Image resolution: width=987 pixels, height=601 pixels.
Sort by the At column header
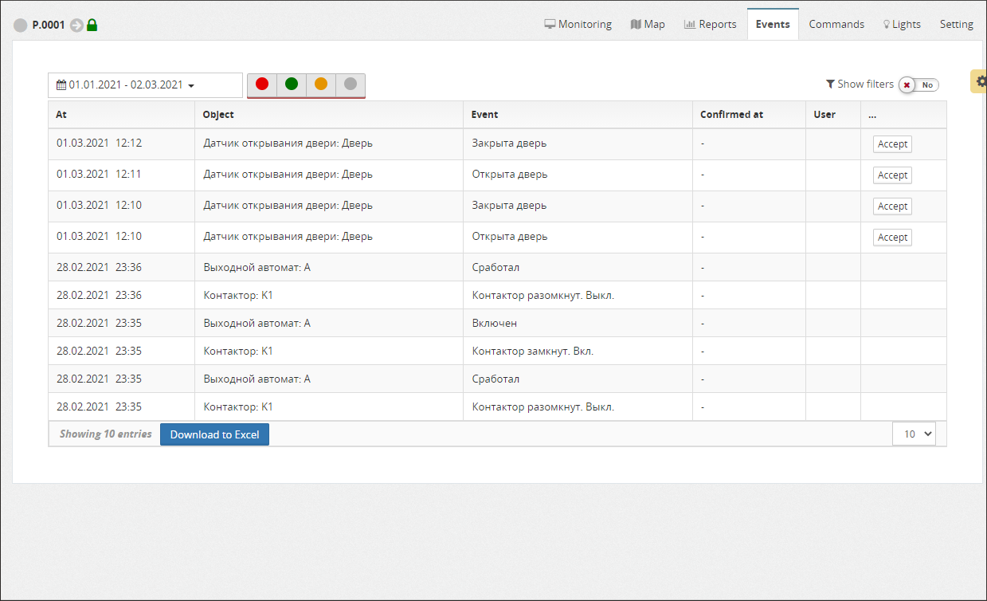[x=61, y=114]
